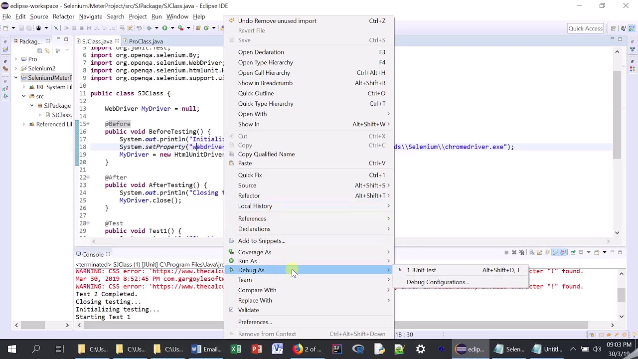638x359 pixels.
Task: Open the Run button dropdown arrow
Action: [x=172, y=28]
